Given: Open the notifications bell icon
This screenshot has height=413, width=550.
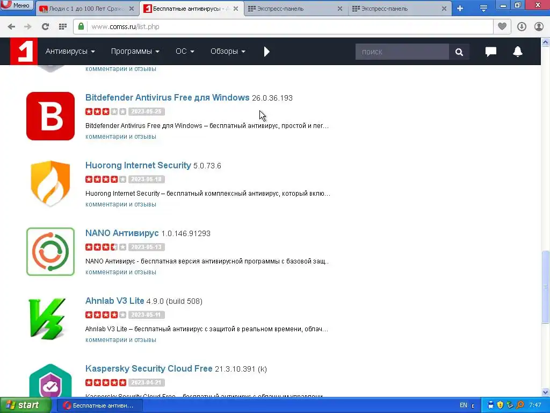Looking at the screenshot, I should tap(518, 52).
